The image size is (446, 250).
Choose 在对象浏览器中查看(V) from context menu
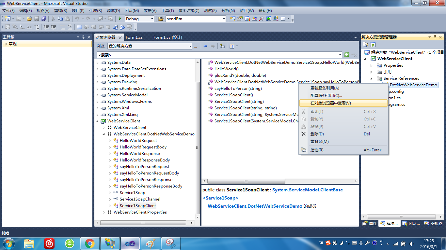[x=343, y=103]
